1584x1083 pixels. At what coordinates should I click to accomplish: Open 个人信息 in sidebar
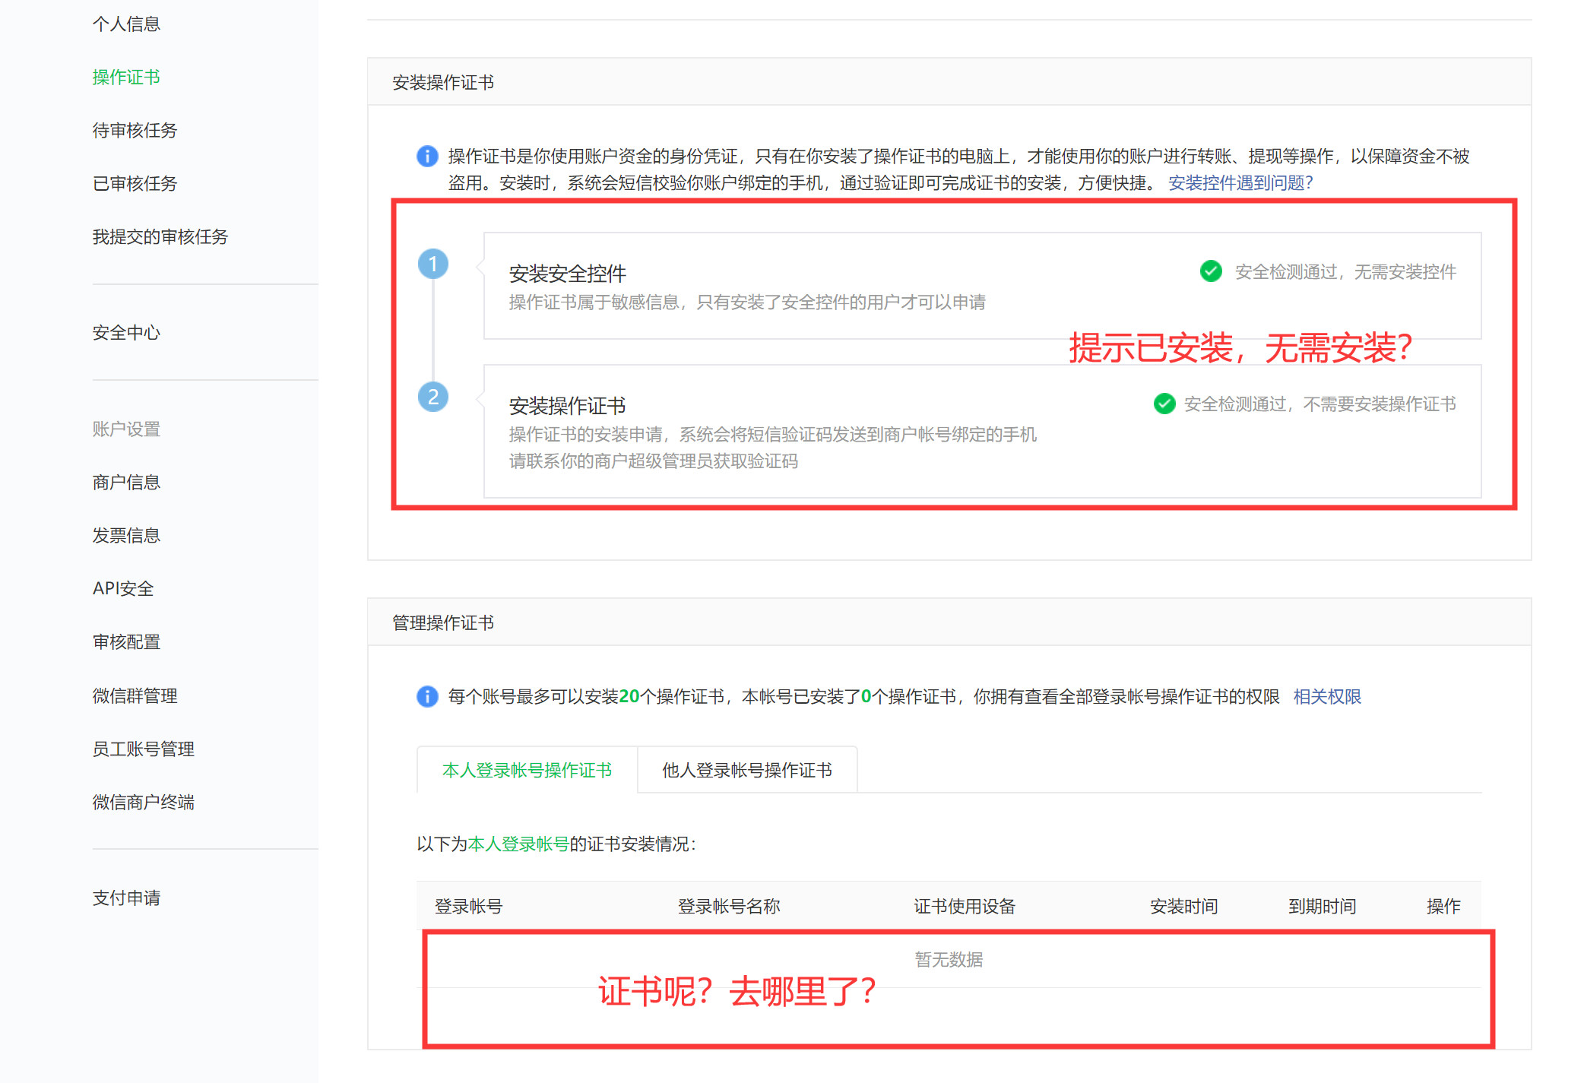click(126, 24)
